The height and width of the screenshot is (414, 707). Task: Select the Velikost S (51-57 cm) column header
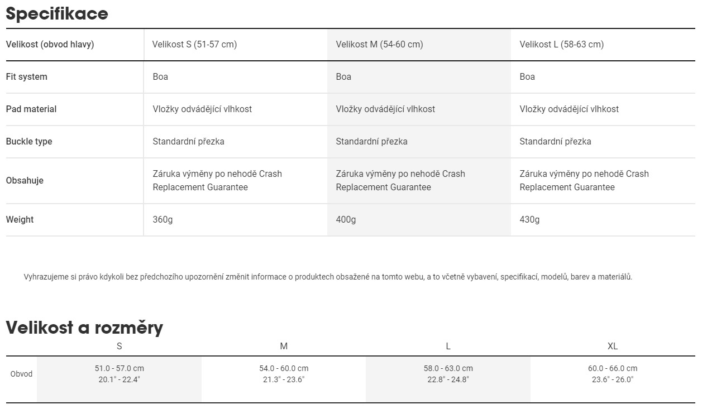click(194, 45)
